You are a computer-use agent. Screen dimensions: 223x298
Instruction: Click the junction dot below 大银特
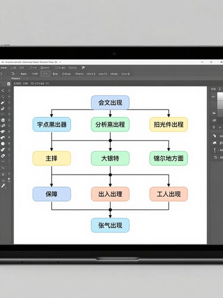click(x=110, y=175)
